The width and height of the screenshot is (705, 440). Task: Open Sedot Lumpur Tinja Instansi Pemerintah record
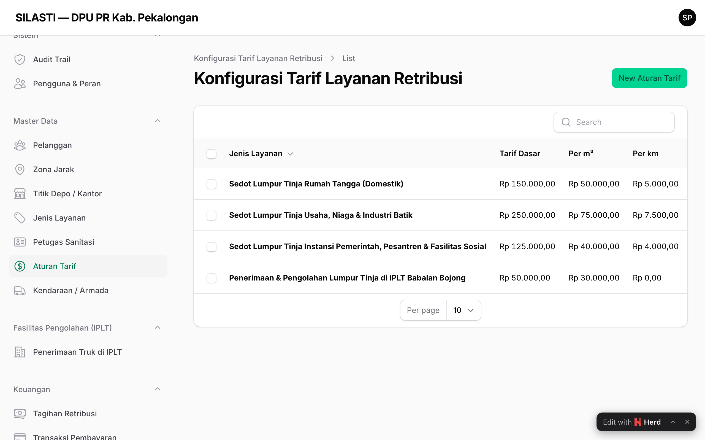pos(357,246)
